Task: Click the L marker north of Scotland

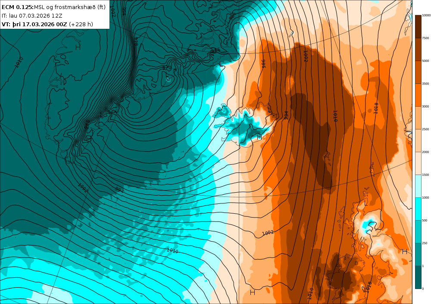Action: click(366, 203)
